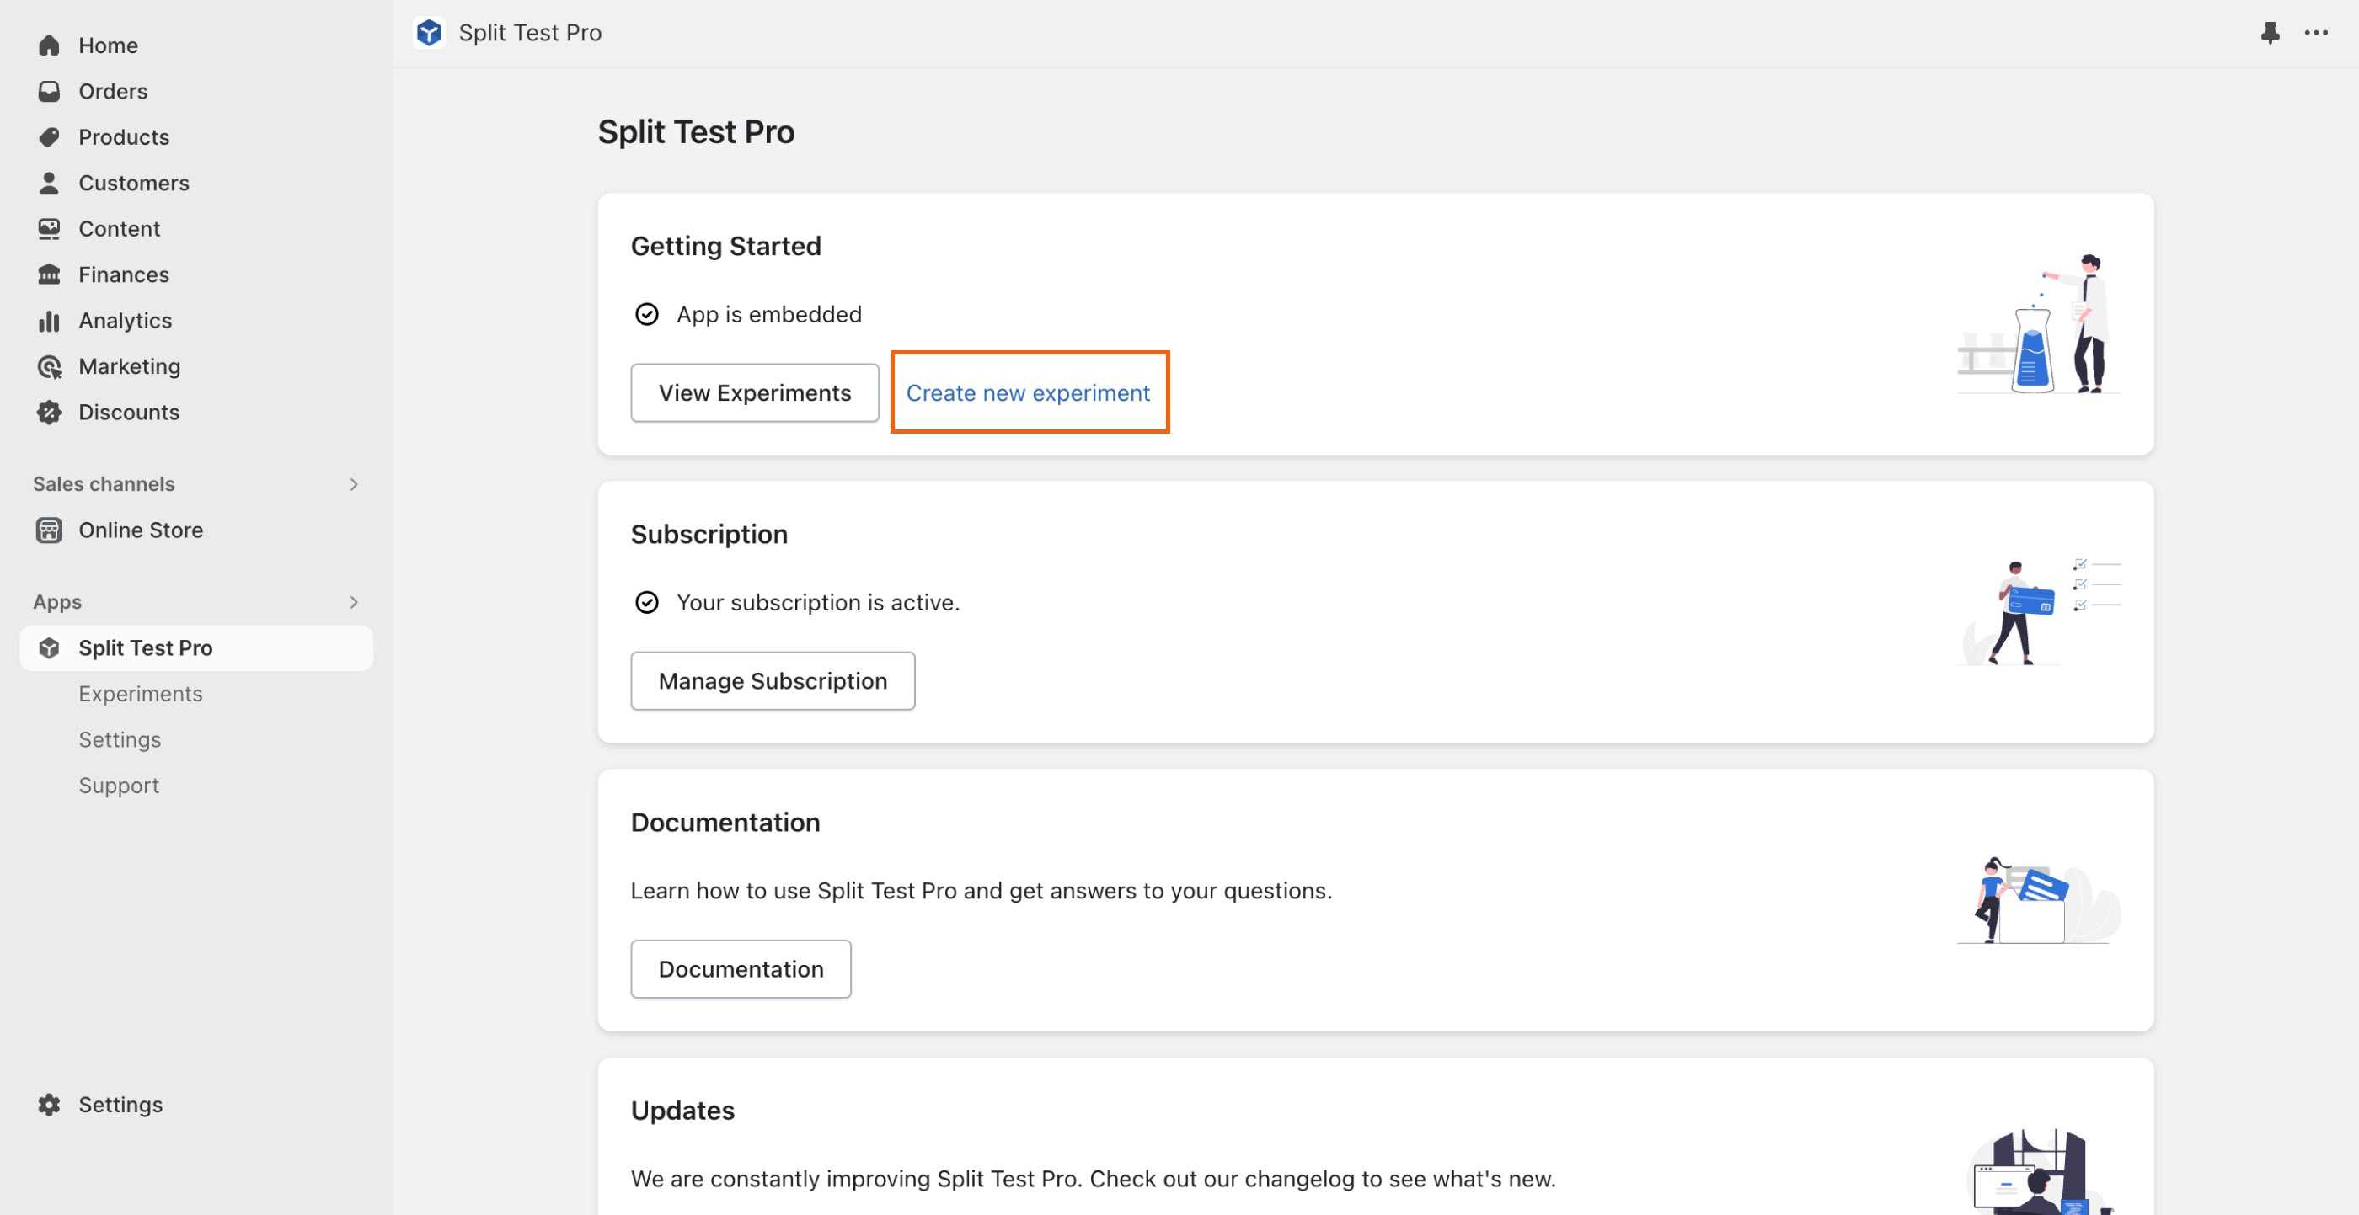Screen dimensions: 2359x1215
Task: Click the Split Test Pro title in header bar
Action: click(x=530, y=33)
